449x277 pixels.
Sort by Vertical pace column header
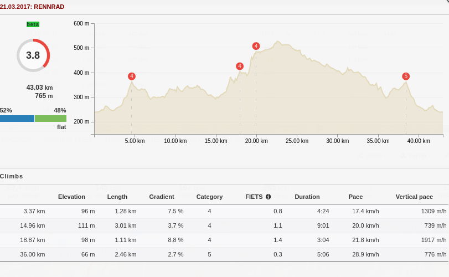click(414, 197)
